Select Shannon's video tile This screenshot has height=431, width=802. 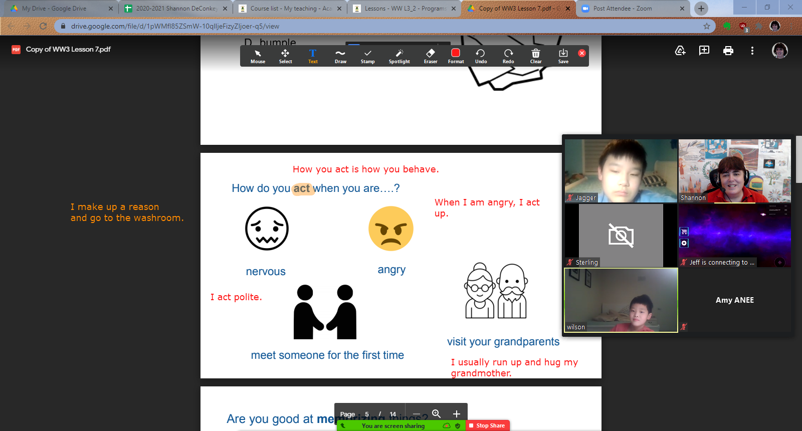[735, 171]
